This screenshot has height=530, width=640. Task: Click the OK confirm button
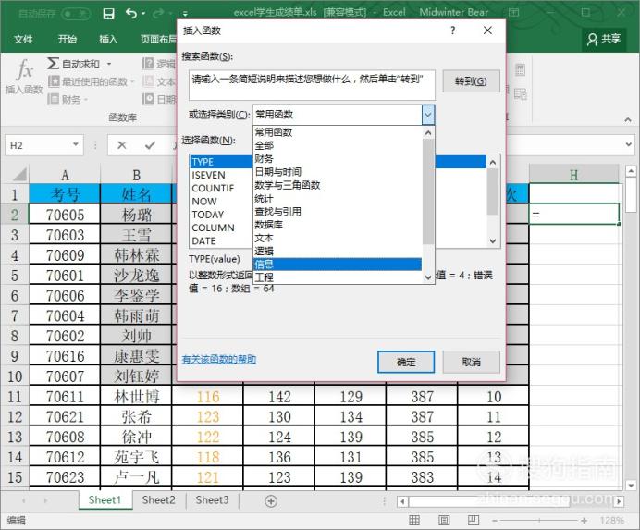click(406, 362)
